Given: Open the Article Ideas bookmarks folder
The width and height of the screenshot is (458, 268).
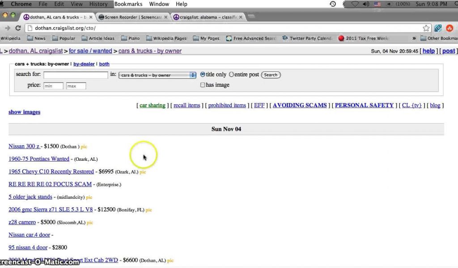Looking at the screenshot, I should click(x=98, y=38).
